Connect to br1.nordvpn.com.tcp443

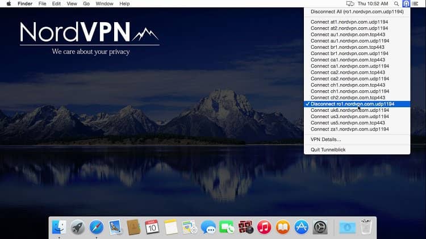(357, 47)
